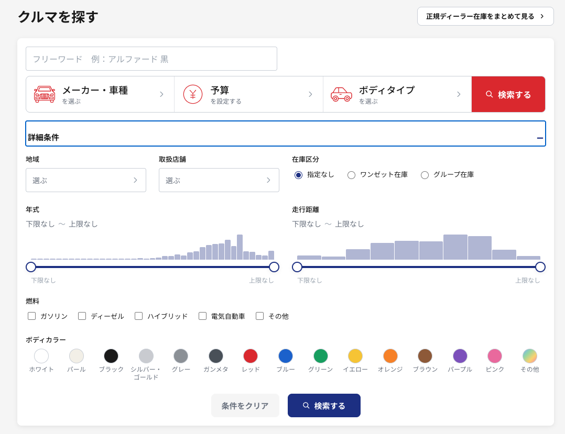Select the ホワイト body color swatch
565x434 pixels.
click(41, 356)
